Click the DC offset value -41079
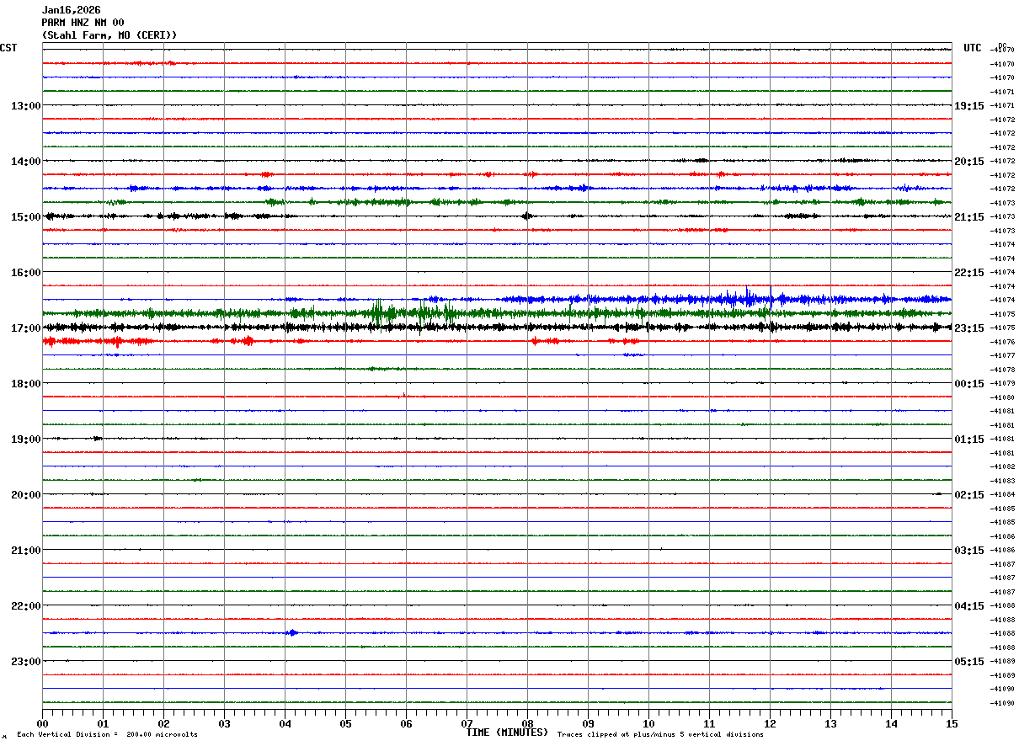The width and height of the screenshot is (1019, 746). click(x=1003, y=384)
